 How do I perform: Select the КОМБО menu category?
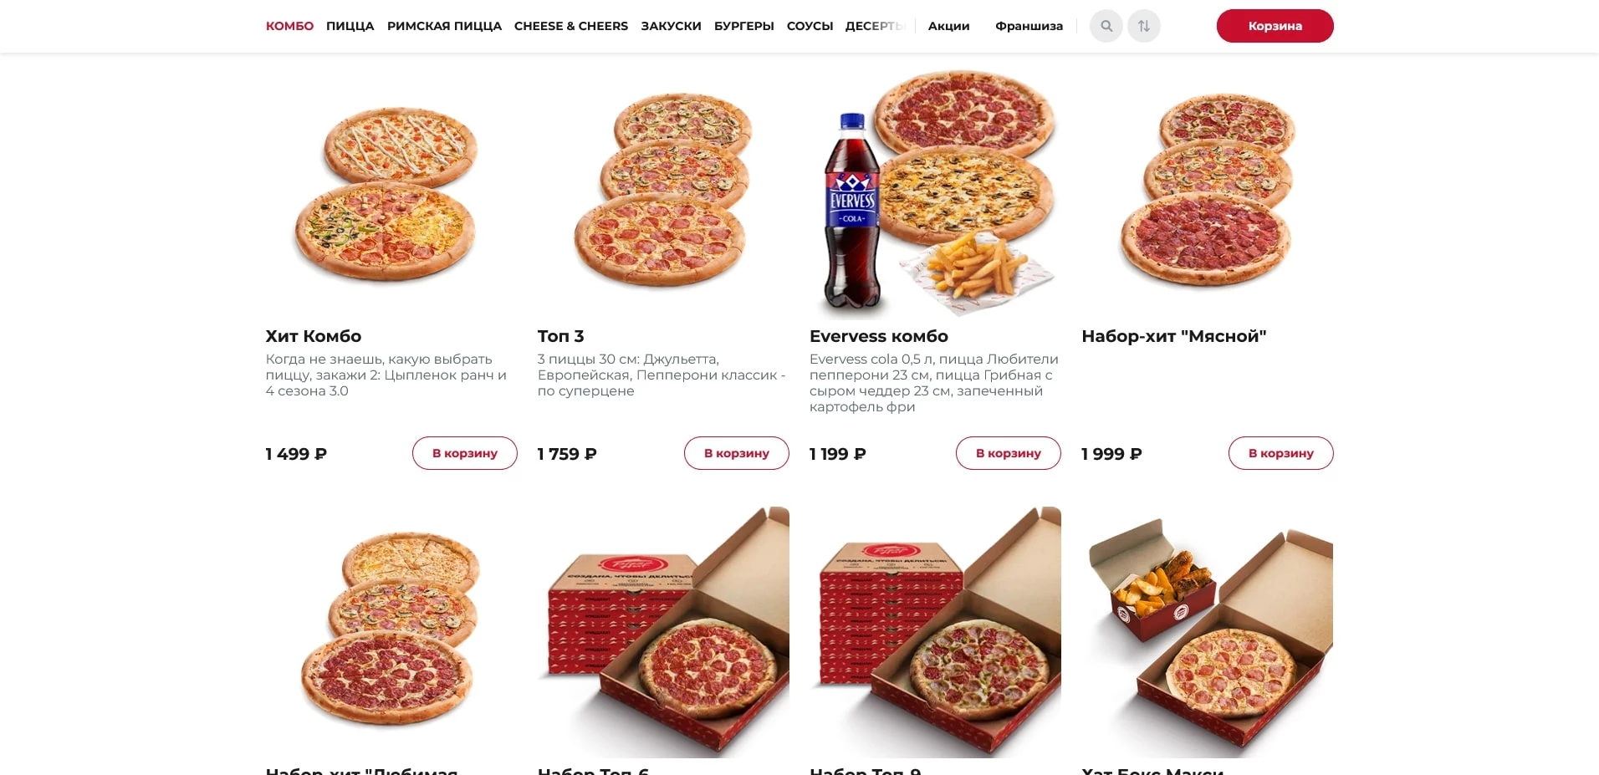pos(289,26)
